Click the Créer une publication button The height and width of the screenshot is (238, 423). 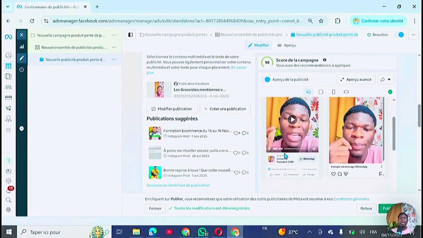(225, 109)
